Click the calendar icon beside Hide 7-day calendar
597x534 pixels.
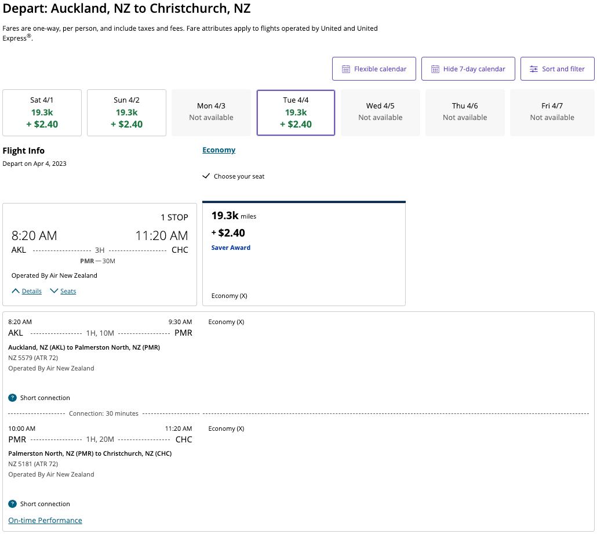[435, 69]
